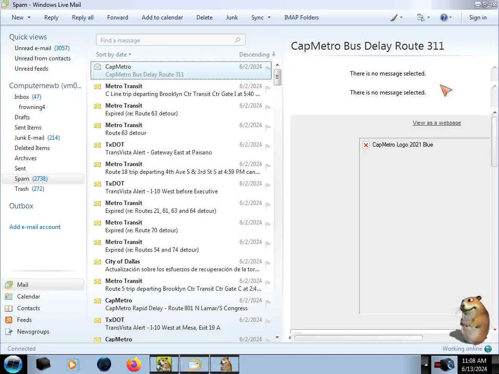Toggle Descending sort order
Viewport: 499px width, 374px height.
pos(257,55)
